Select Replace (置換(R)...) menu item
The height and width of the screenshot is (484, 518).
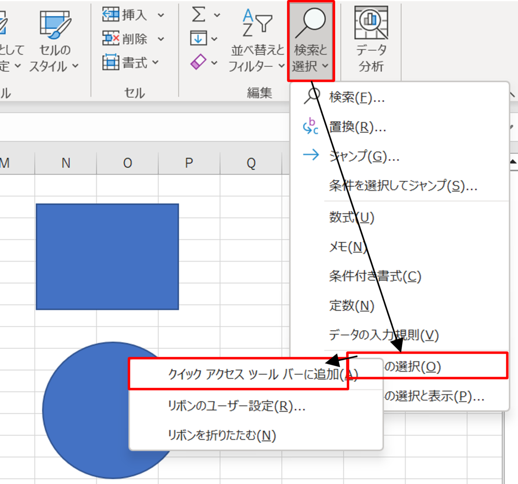(x=400, y=127)
